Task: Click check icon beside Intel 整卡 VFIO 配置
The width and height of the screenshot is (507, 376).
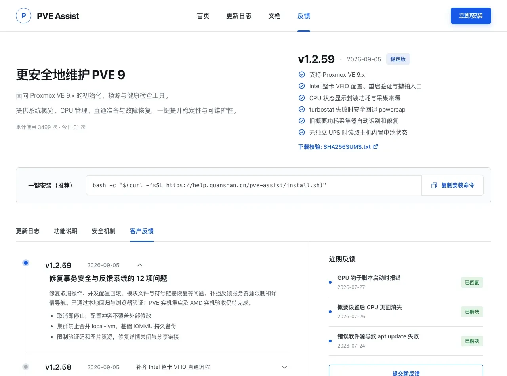Action: [x=302, y=86]
